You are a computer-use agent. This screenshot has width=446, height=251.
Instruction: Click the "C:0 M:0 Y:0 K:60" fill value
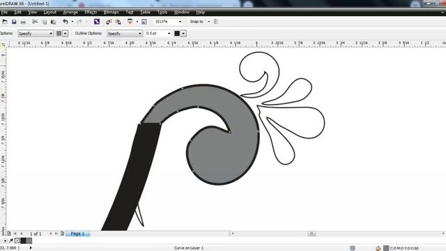[x=404, y=248]
